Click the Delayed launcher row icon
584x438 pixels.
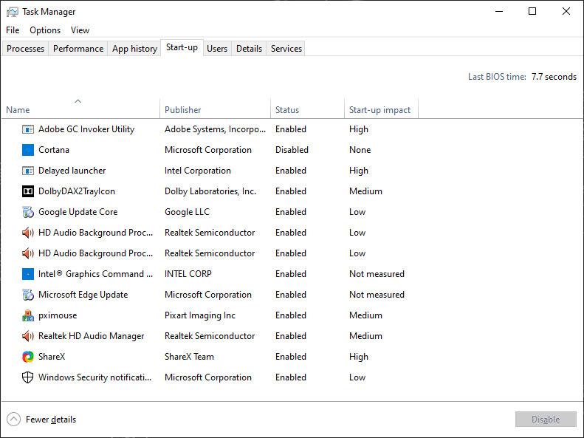click(x=28, y=171)
